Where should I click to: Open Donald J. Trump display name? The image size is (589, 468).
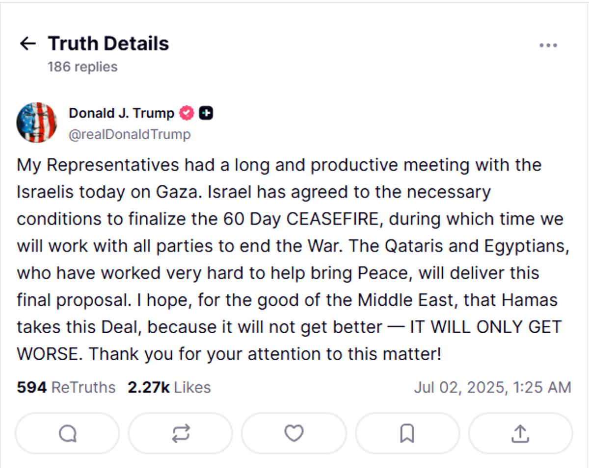click(x=121, y=113)
